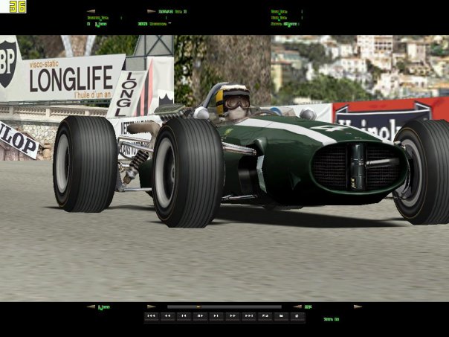Screen dimensions: 449x337
Task: Jump to the start of the replay
Action: [151, 316]
